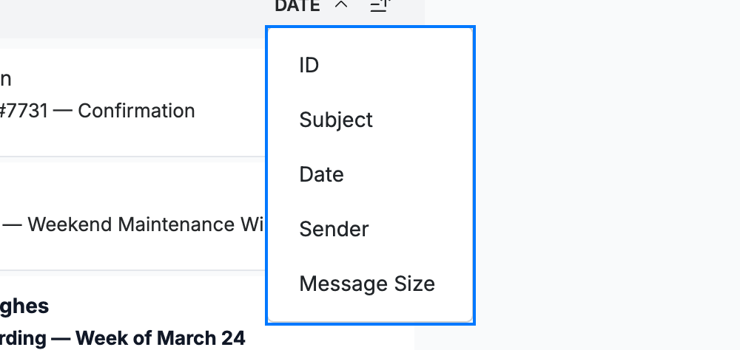Click the DATE sort field label
Image resolution: width=740 pixels, height=350 pixels.
click(297, 5)
